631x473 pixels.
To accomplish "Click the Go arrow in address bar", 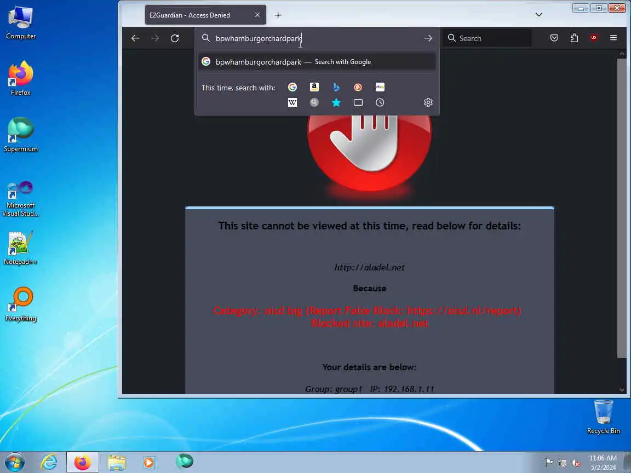I will pos(428,38).
